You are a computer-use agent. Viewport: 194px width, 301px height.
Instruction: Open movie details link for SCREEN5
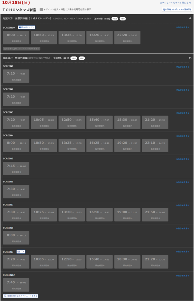(182, 159)
